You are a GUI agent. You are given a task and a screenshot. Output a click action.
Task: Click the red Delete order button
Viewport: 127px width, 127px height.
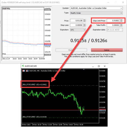pos(107,50)
